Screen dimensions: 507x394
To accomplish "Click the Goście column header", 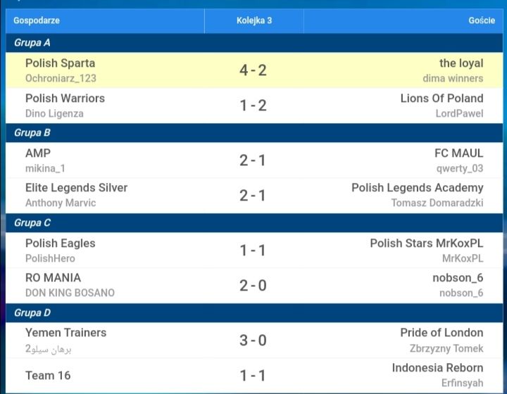I will pos(482,20).
